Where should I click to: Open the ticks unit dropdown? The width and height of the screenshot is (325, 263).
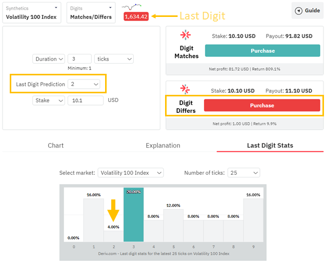coord(114,59)
